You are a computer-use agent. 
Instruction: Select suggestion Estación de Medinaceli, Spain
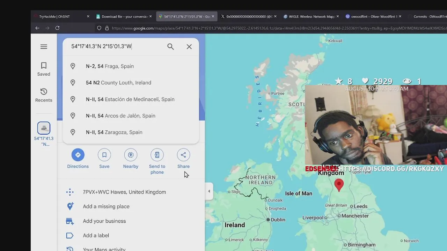point(131,99)
